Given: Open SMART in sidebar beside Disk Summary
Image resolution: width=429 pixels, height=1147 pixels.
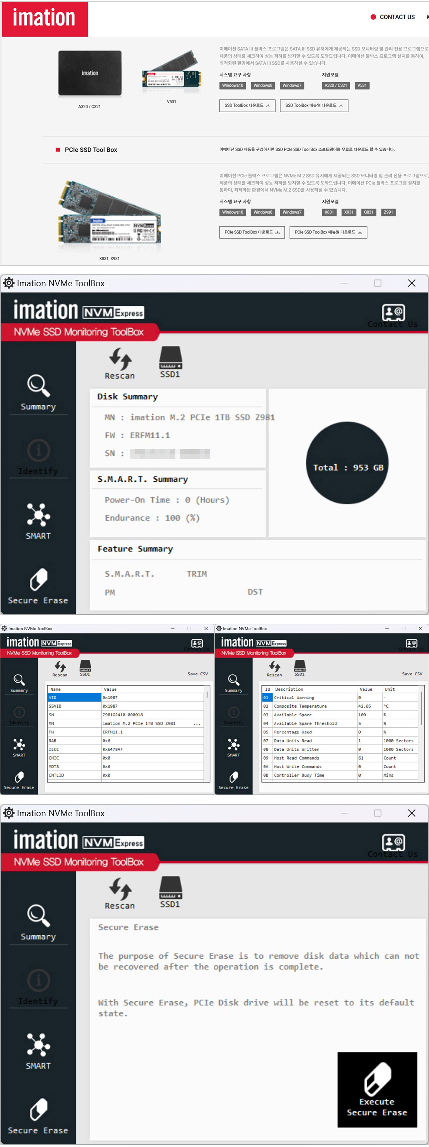Looking at the screenshot, I should coord(38,521).
